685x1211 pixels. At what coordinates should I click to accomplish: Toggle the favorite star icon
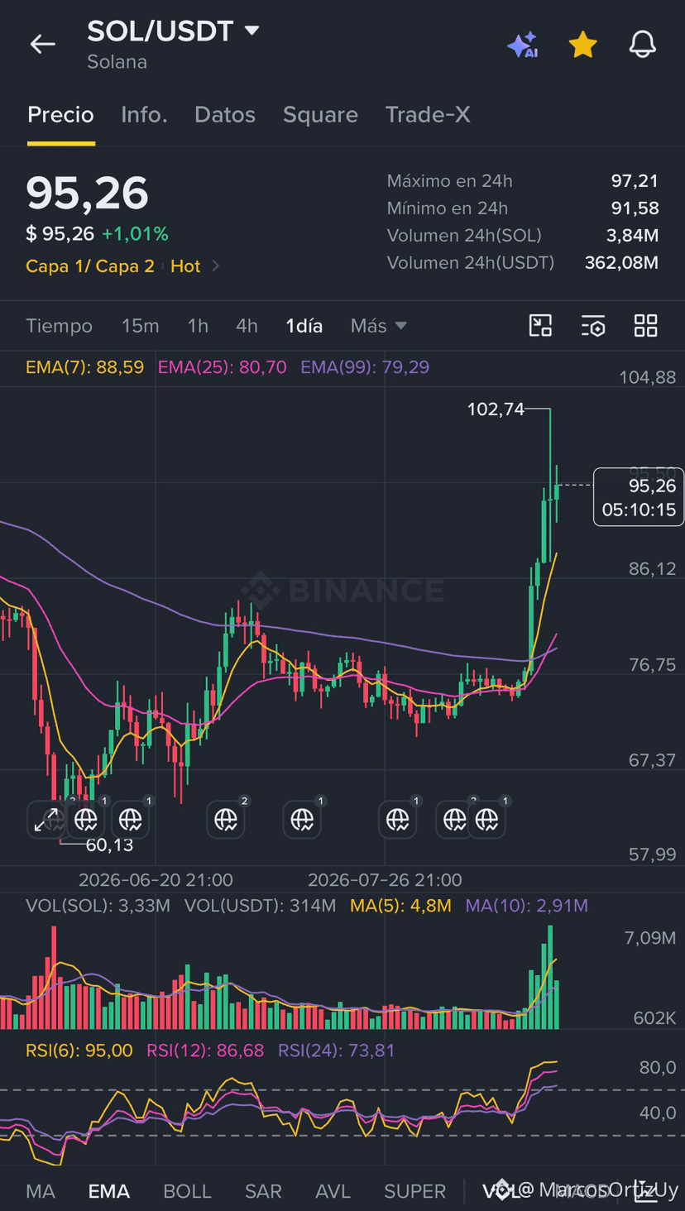[582, 45]
